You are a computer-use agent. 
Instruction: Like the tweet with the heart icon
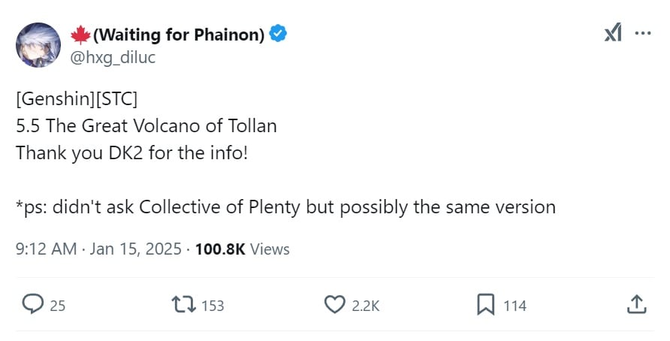[333, 304]
